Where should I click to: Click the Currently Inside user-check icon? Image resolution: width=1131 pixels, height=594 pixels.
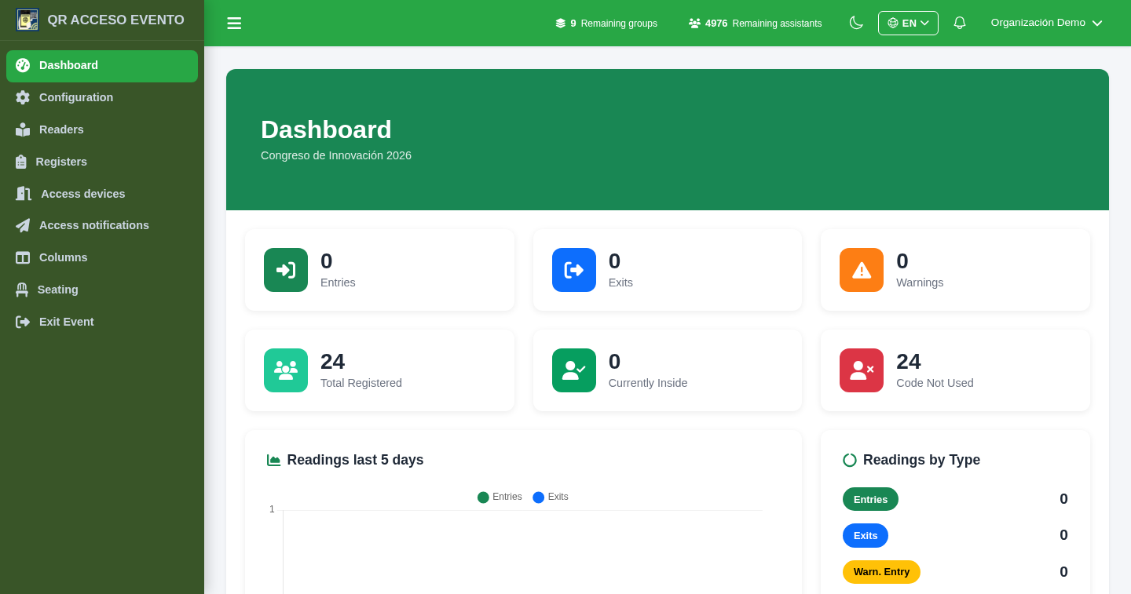tap(574, 370)
